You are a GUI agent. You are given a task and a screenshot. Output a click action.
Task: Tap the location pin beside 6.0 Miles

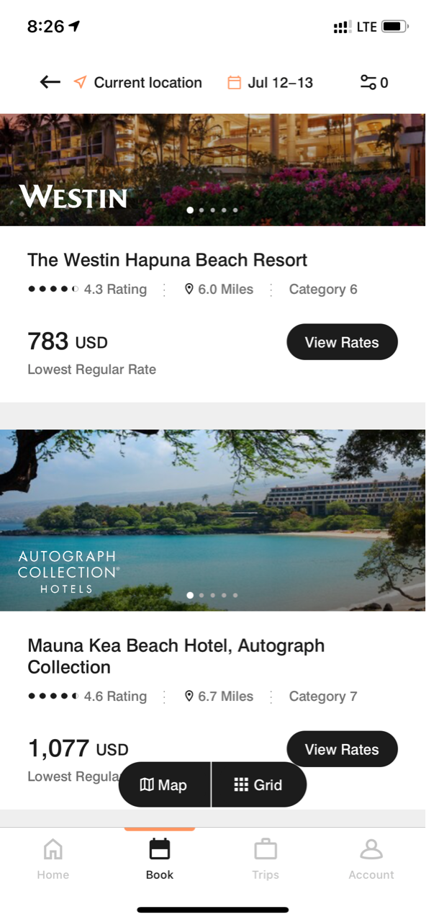(x=189, y=289)
